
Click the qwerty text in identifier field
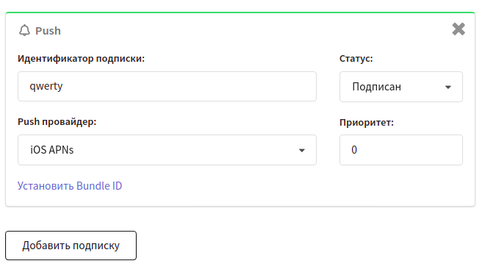pyautogui.click(x=46, y=86)
